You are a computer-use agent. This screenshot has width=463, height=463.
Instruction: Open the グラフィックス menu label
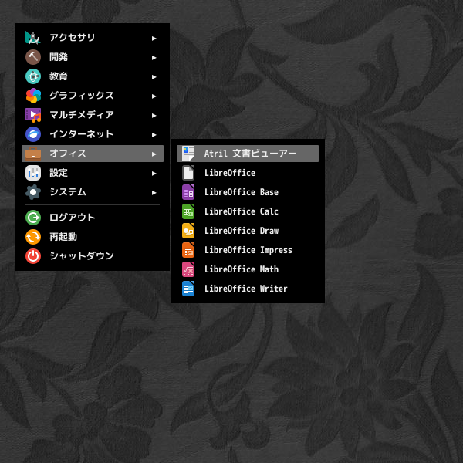click(x=82, y=96)
